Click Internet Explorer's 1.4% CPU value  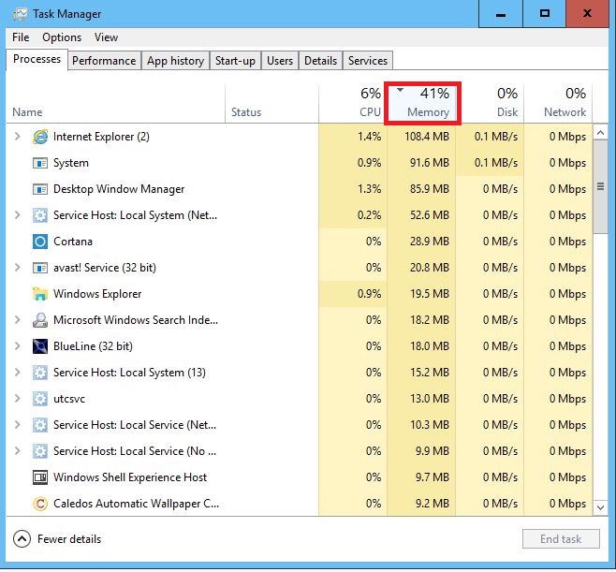tap(369, 137)
